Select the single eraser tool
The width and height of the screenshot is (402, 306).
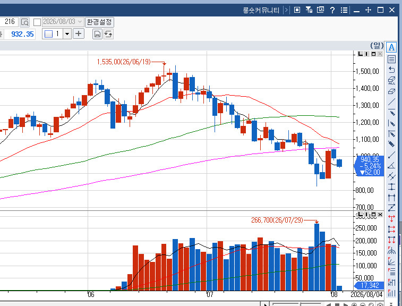pyautogui.click(x=391, y=91)
